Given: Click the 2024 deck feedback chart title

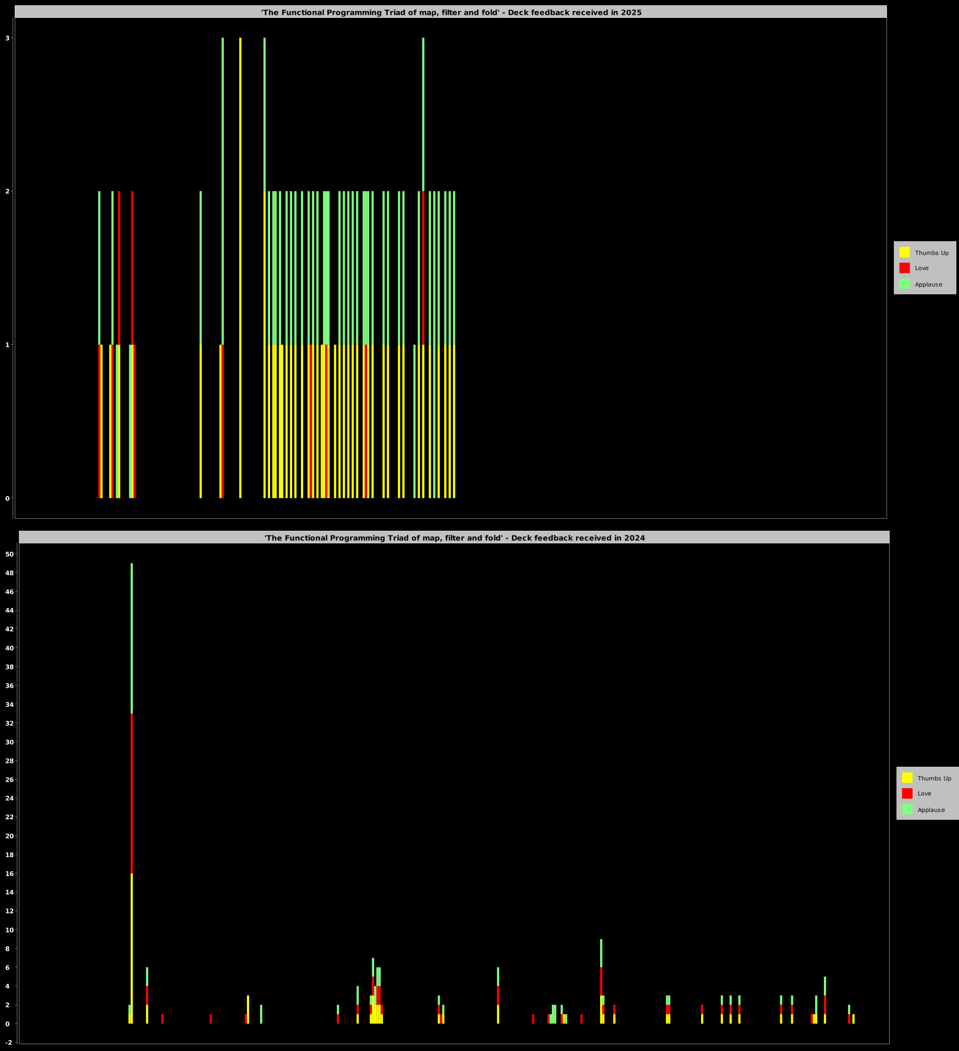Looking at the screenshot, I should coord(454,538).
